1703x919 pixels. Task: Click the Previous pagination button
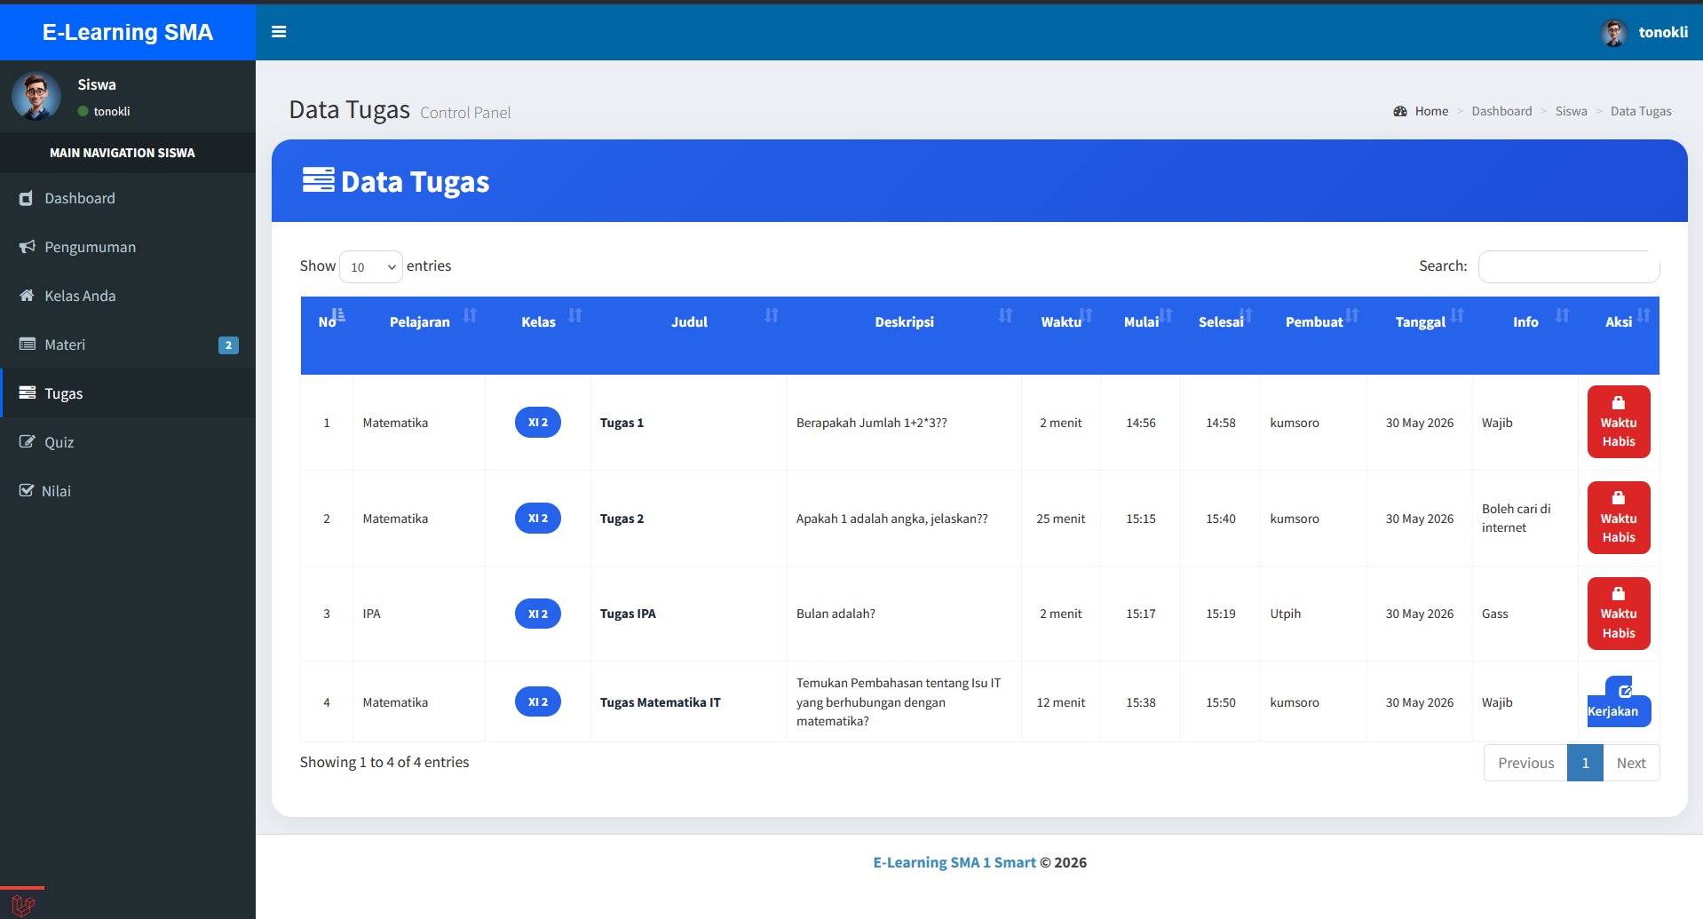1525,763
